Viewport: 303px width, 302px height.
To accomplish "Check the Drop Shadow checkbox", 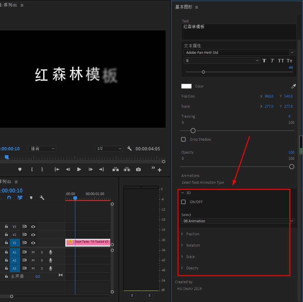I will (x=183, y=139).
